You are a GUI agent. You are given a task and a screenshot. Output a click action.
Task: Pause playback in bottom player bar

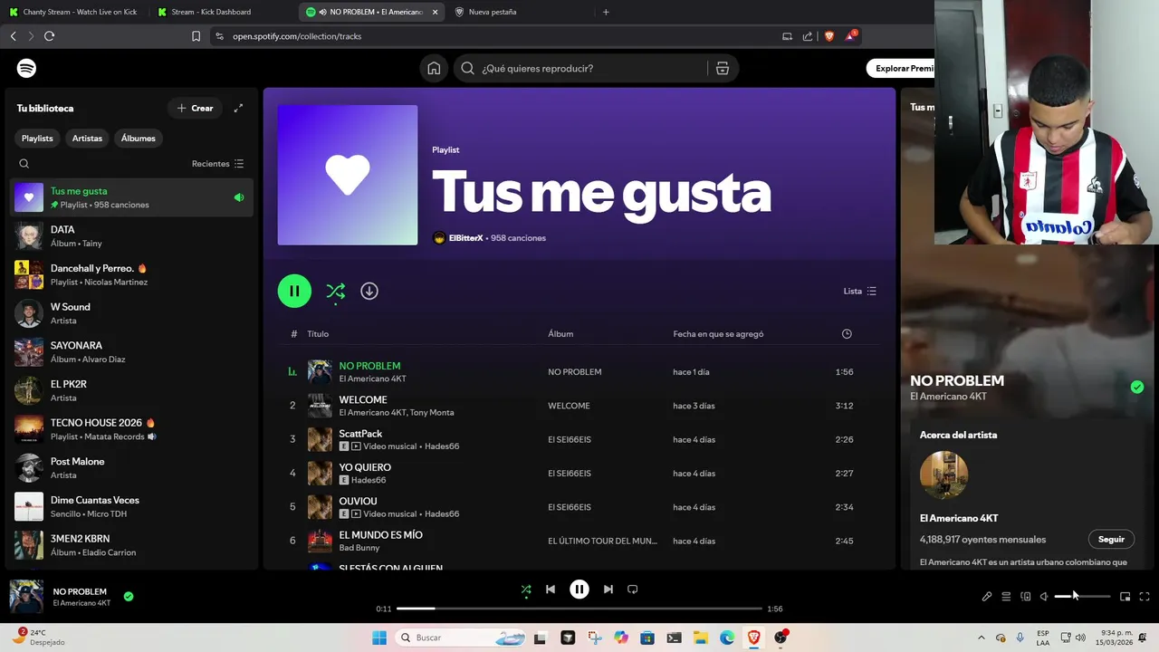[x=579, y=590]
